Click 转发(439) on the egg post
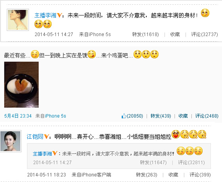This screenshot has height=182, width=222. [161, 116]
